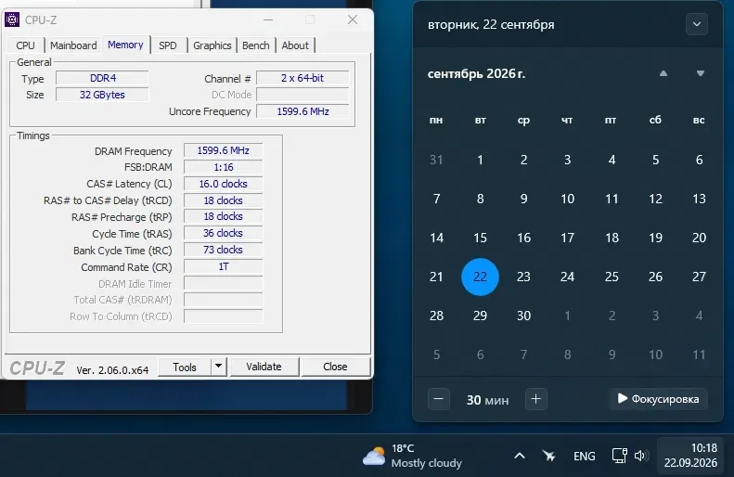Click the DDR4 memory type field

click(102, 78)
